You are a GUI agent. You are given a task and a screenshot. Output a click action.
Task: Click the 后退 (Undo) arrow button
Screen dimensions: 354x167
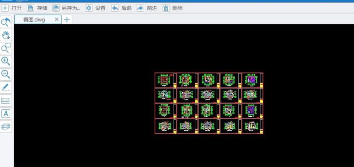click(x=121, y=8)
